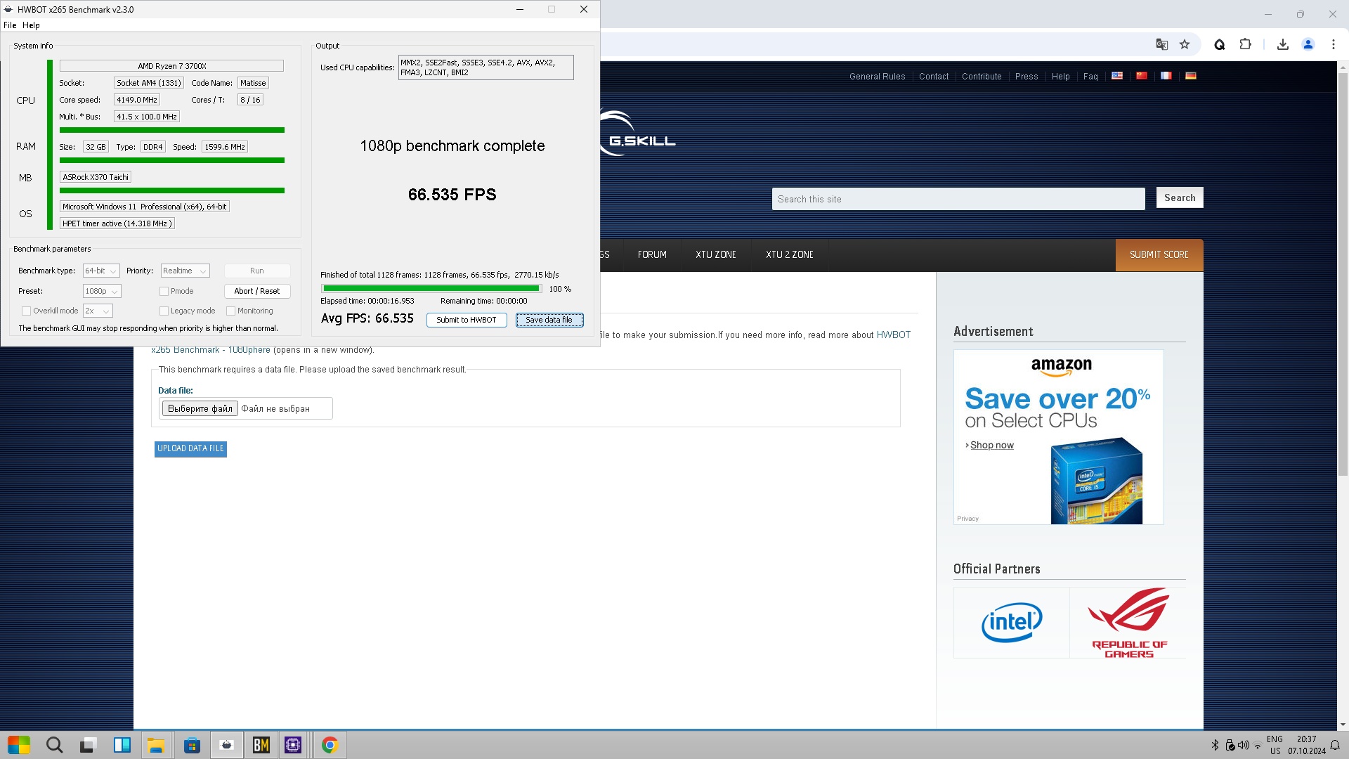Image resolution: width=1349 pixels, height=759 pixels.
Task: Expand Priority Realtime dropdown
Action: click(x=185, y=271)
